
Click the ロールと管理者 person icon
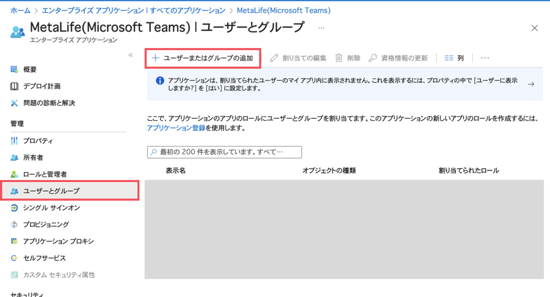click(14, 174)
